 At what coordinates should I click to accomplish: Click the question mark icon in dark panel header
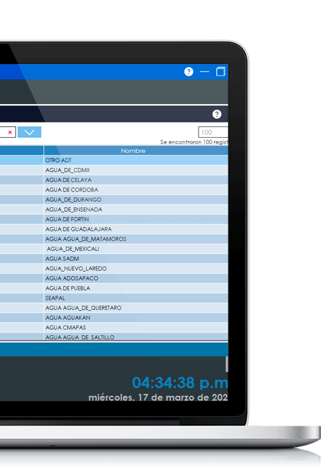217,115
